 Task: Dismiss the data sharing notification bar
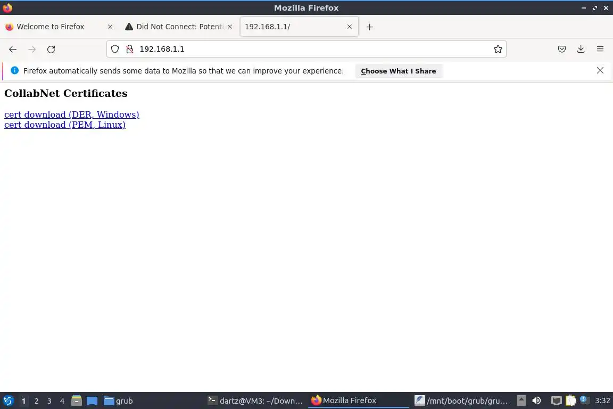click(x=600, y=70)
